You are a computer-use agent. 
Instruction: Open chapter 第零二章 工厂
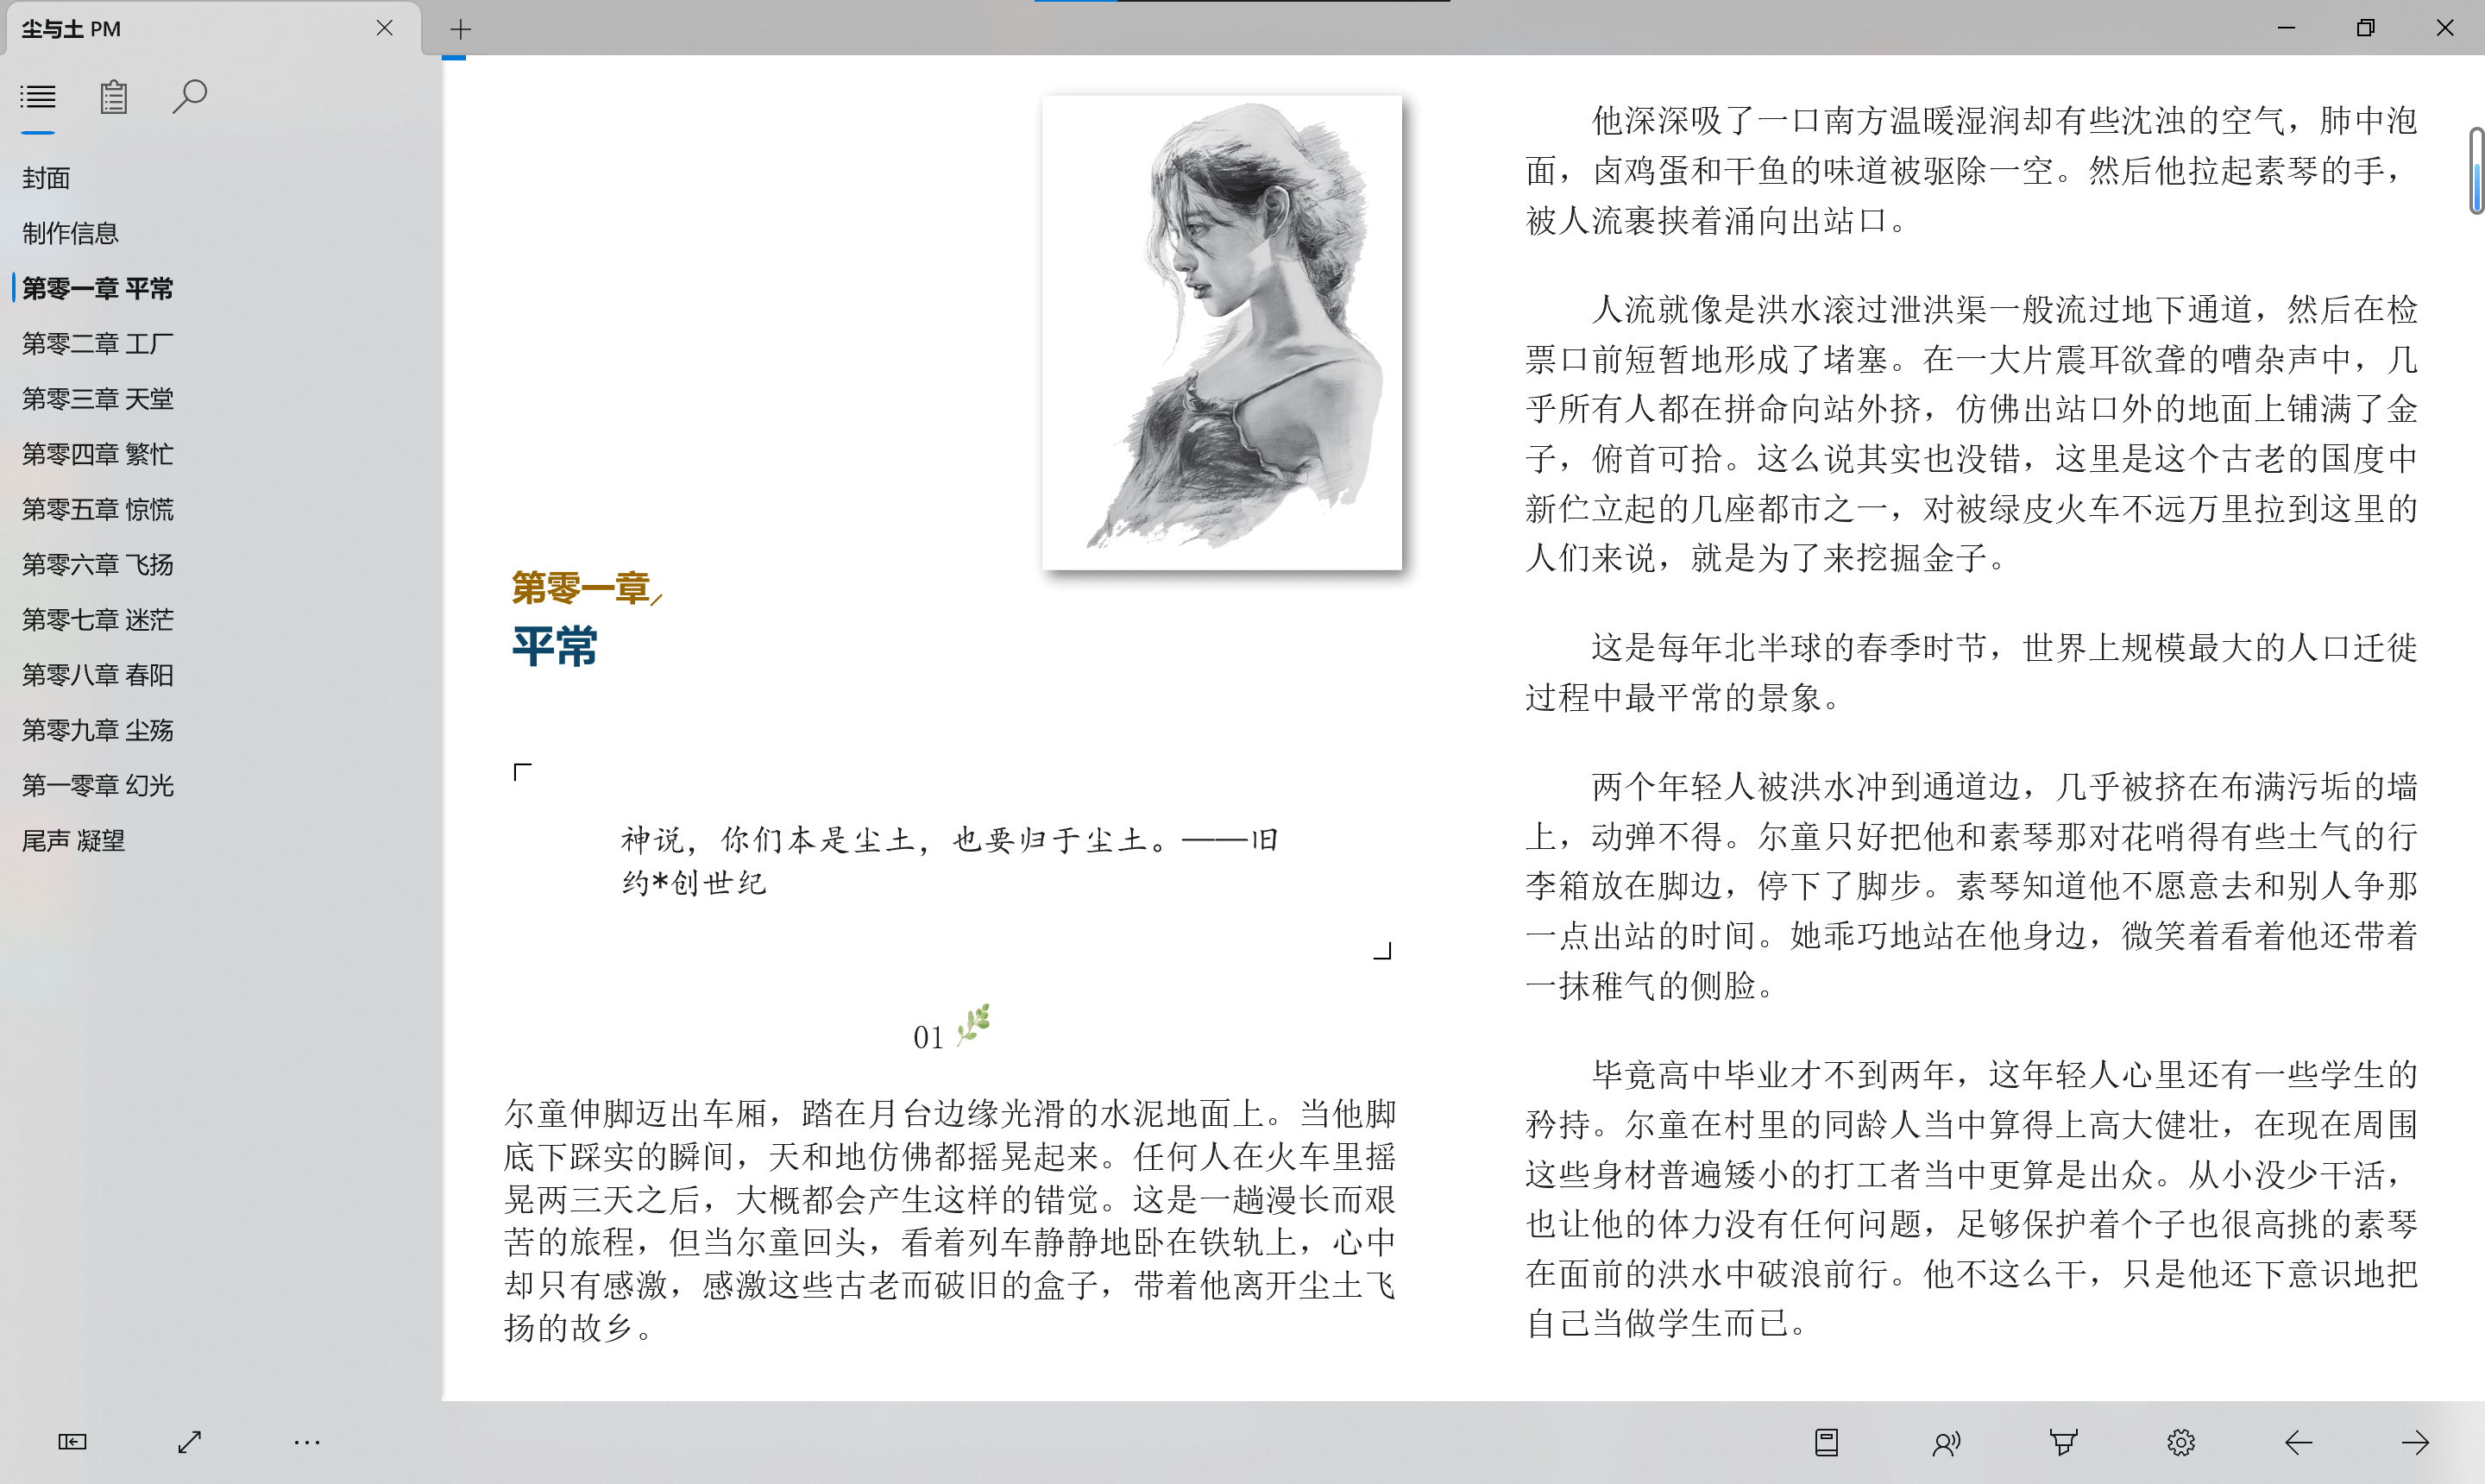(98, 344)
